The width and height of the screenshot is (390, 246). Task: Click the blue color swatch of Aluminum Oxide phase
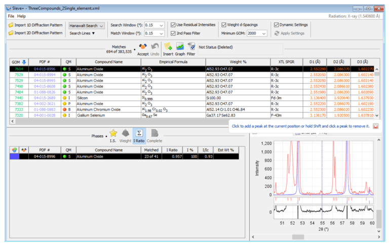[14, 157]
